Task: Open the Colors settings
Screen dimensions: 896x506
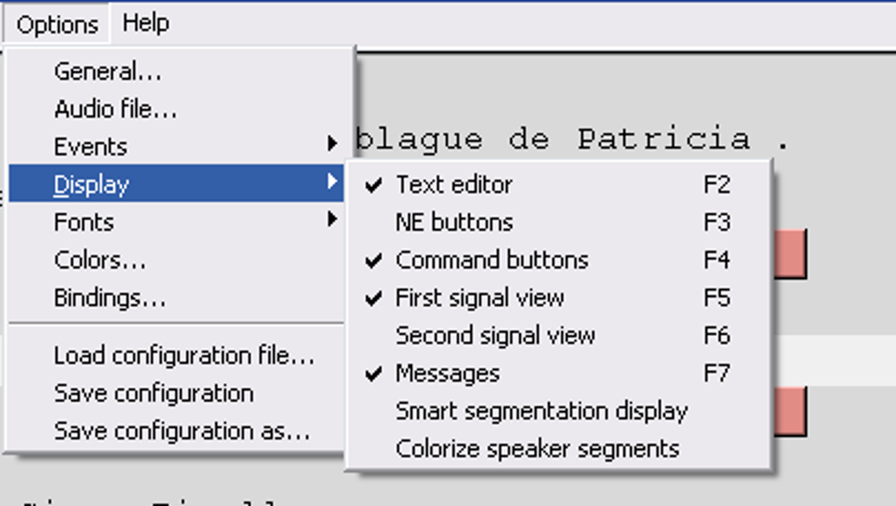Action: [x=99, y=260]
